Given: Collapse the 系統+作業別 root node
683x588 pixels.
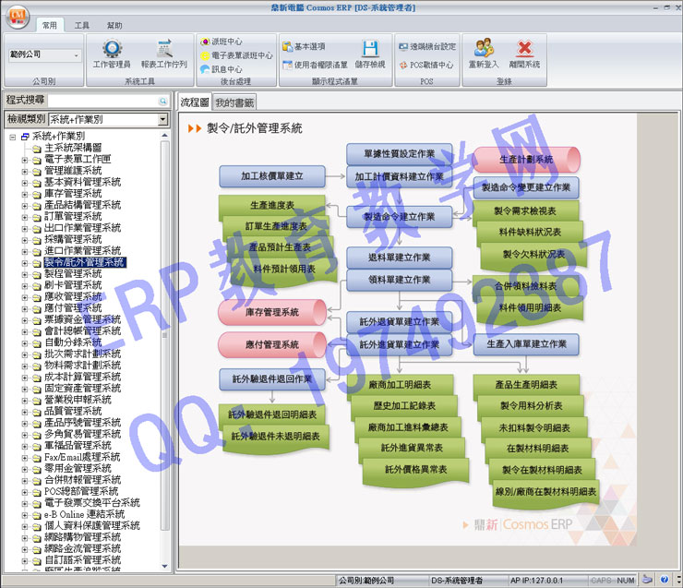Looking at the screenshot, I should (x=13, y=138).
